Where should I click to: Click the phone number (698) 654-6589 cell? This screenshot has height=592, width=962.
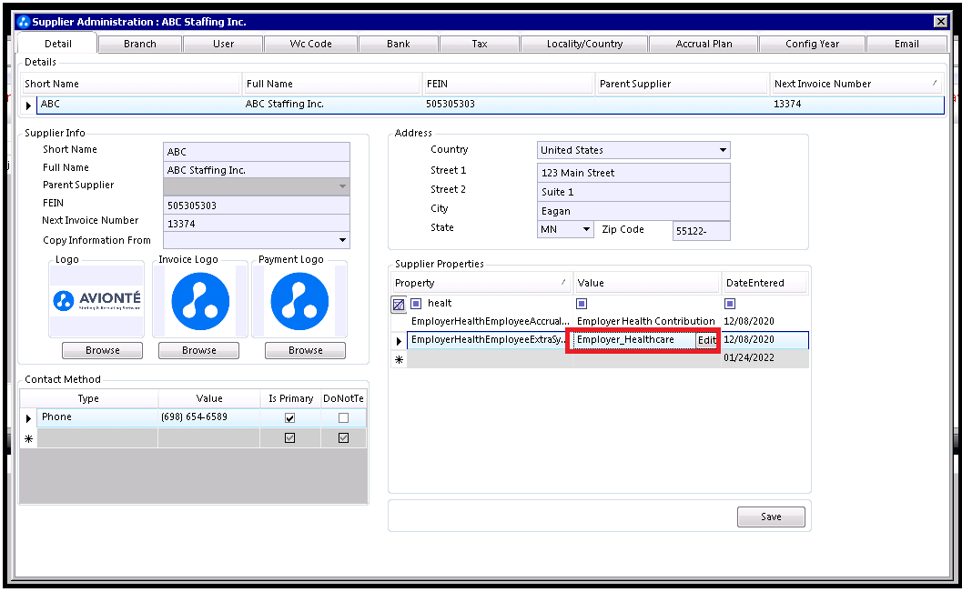tap(208, 417)
